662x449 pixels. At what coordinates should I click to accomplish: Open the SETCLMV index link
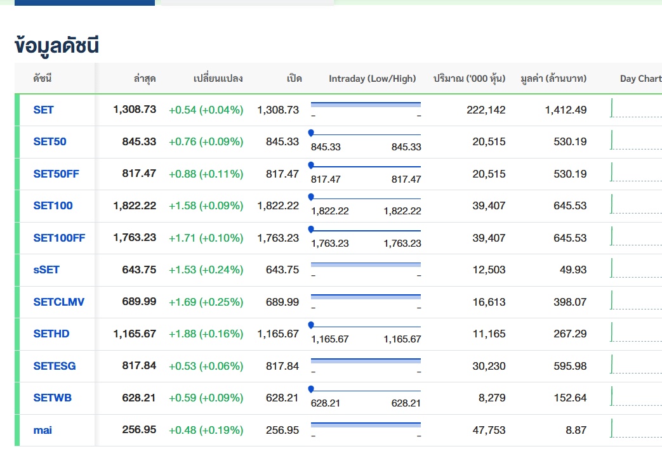coord(58,302)
